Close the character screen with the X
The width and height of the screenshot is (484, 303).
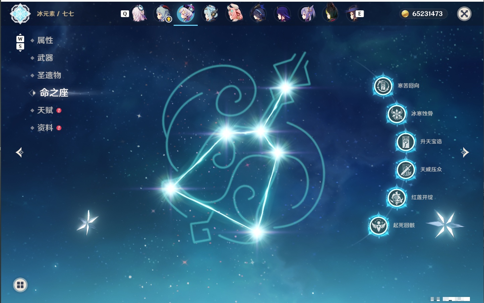point(464,14)
